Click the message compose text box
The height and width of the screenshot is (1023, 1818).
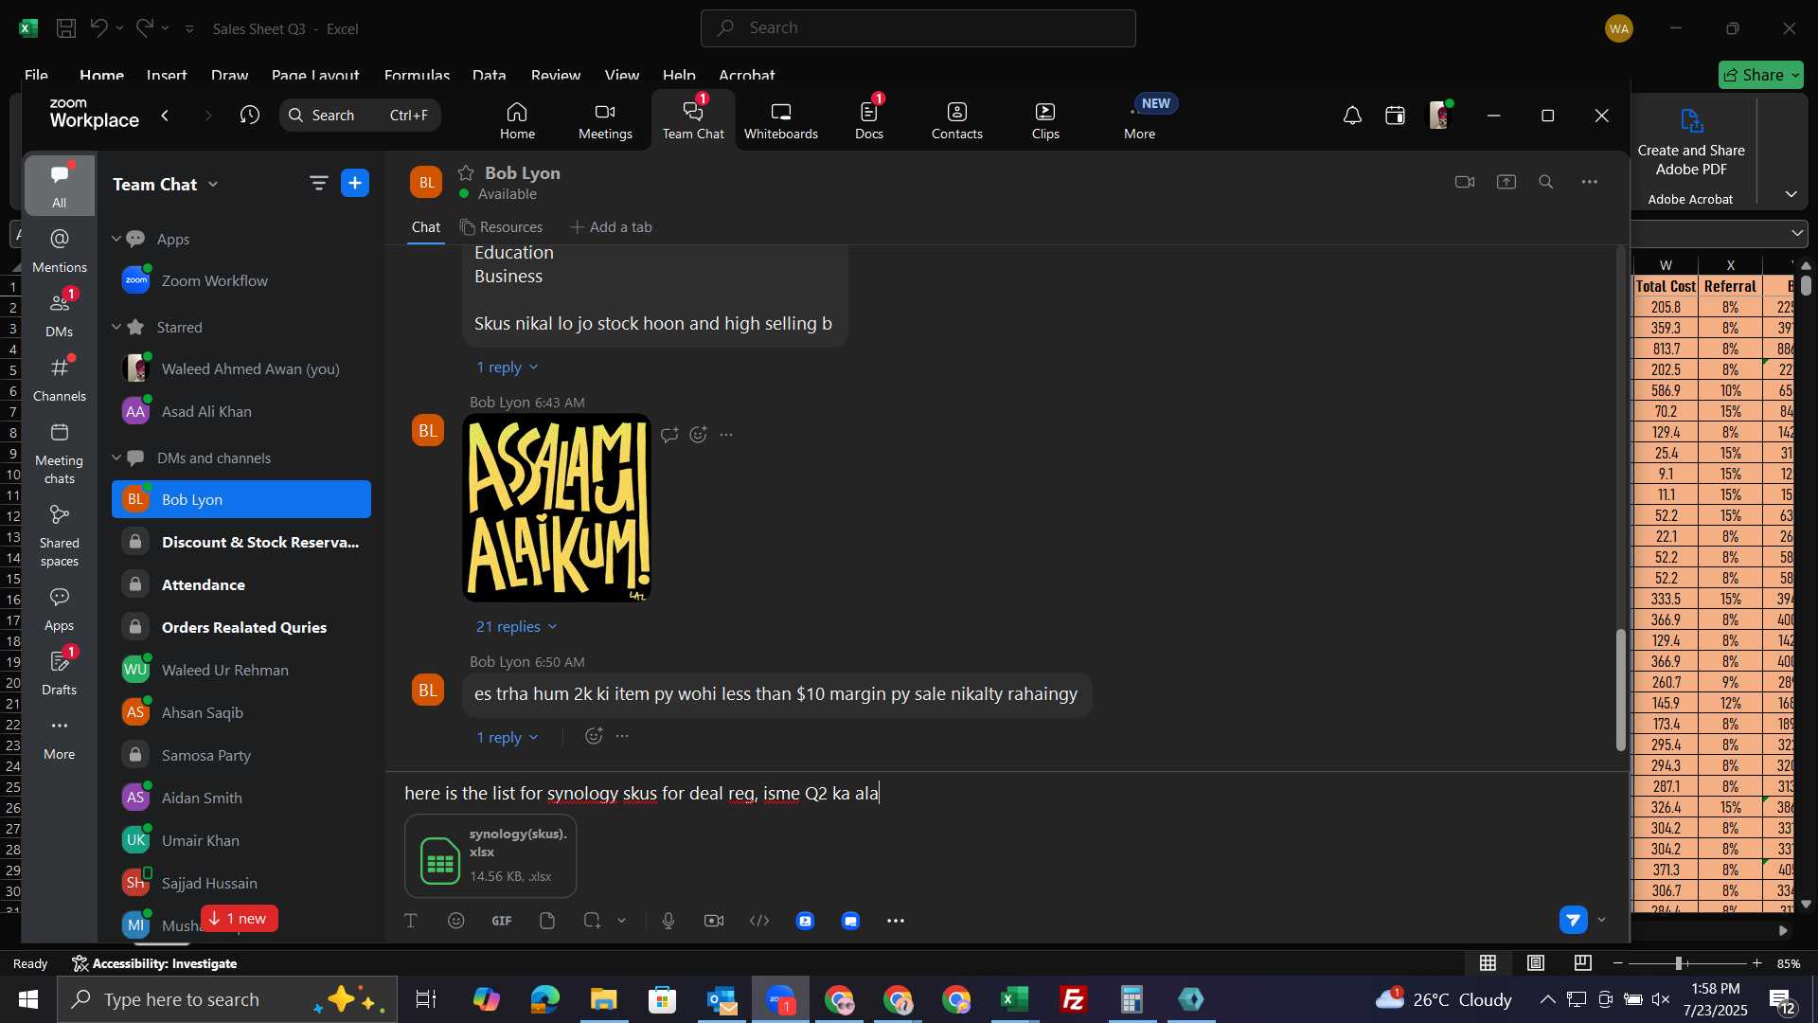(1004, 794)
